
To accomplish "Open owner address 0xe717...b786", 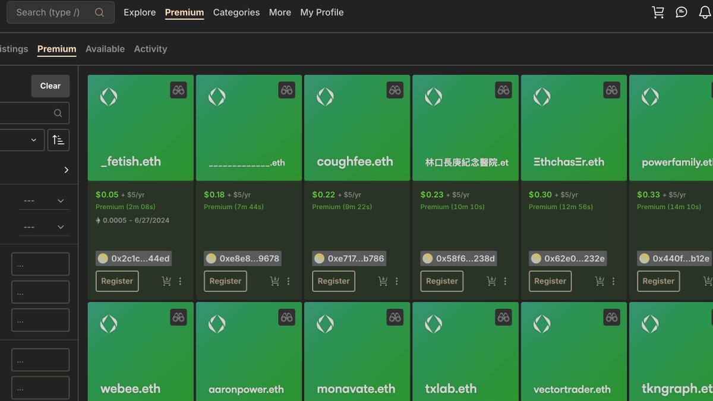I will pyautogui.click(x=349, y=258).
